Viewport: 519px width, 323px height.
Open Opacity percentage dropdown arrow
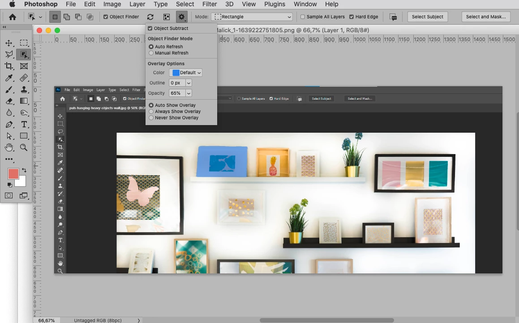tap(189, 93)
